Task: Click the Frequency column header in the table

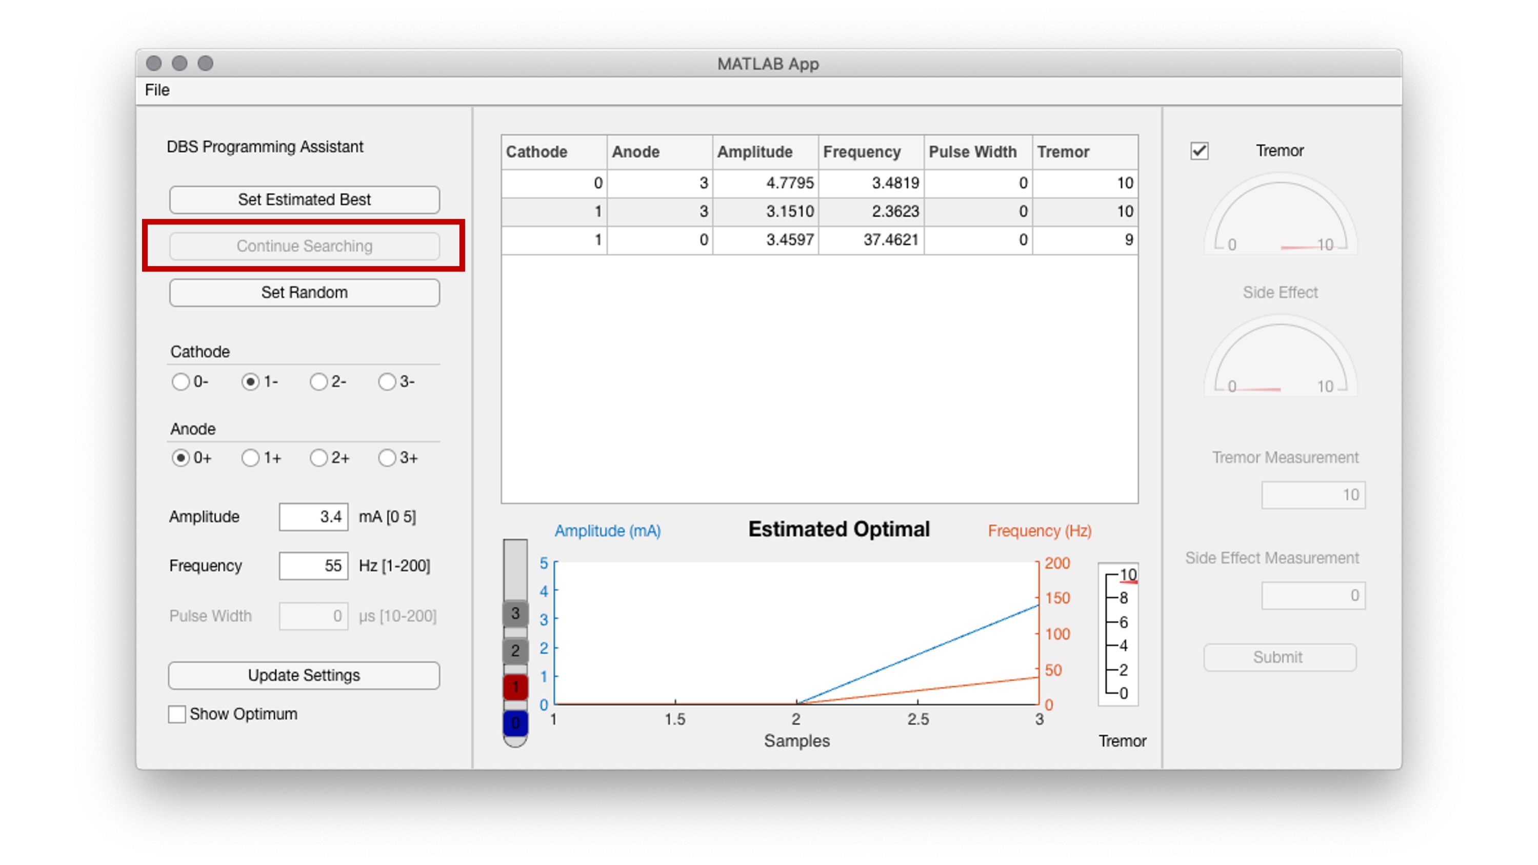Action: coord(862,152)
